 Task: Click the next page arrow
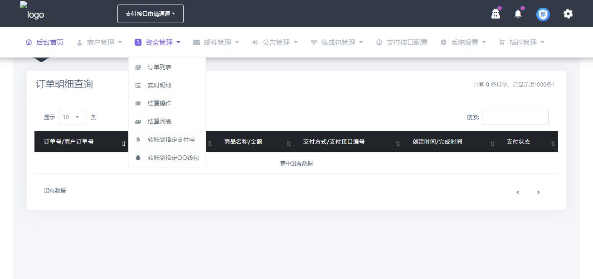pyautogui.click(x=538, y=192)
